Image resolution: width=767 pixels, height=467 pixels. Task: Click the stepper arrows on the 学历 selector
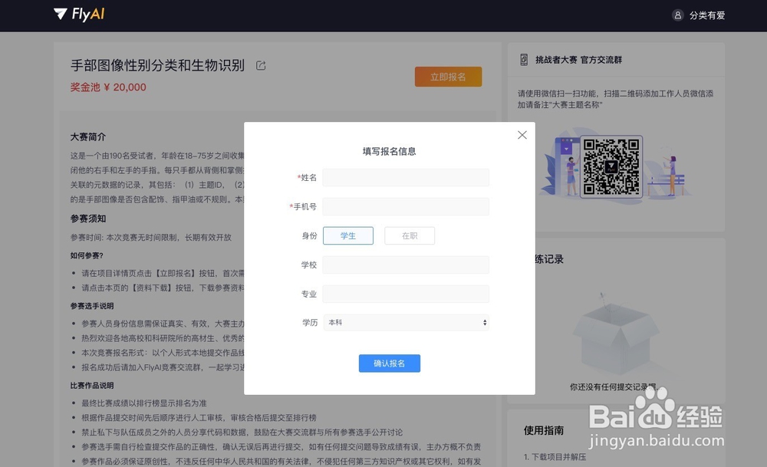point(485,323)
